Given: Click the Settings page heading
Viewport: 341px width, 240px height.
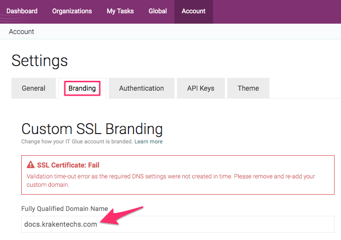Looking at the screenshot, I should click(40, 61).
